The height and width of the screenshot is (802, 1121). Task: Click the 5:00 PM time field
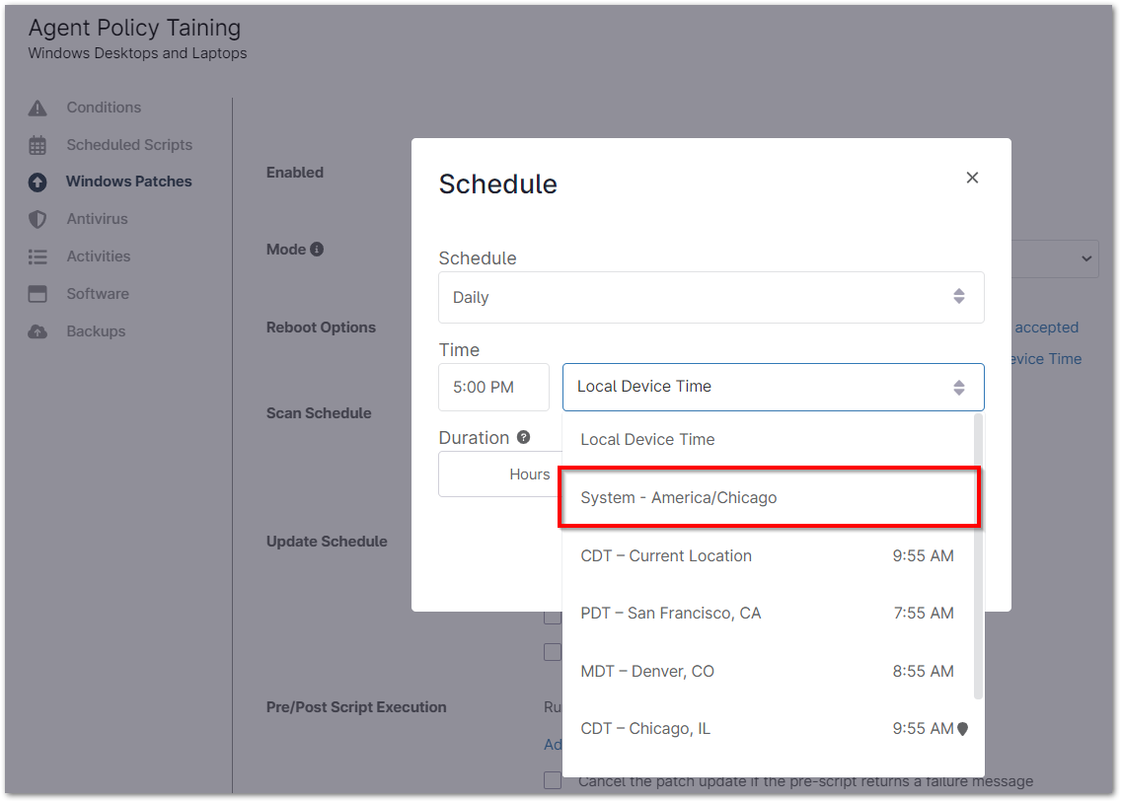click(493, 387)
